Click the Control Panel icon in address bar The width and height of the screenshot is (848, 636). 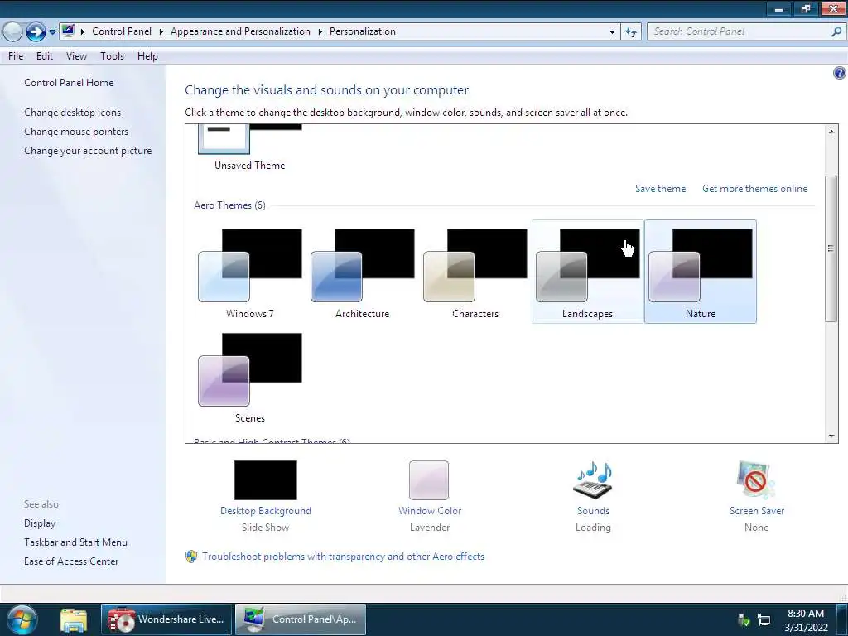(68, 31)
